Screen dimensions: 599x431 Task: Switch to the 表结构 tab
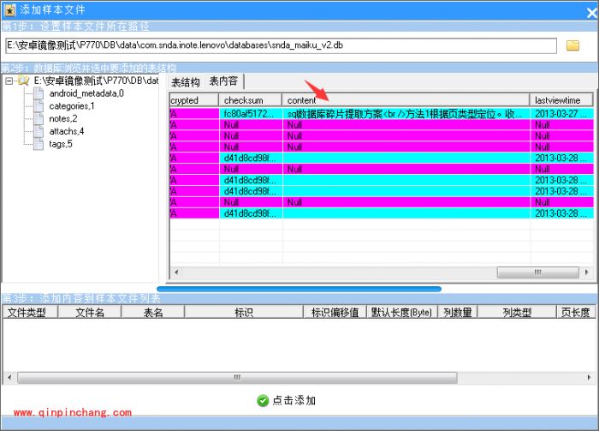[x=186, y=82]
